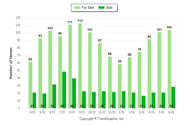
Task: Click the 4/25 For Sale bar labeled 62
Action: point(30,85)
